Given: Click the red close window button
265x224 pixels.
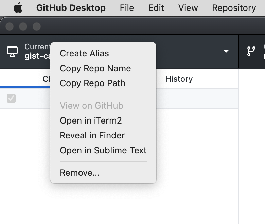Looking at the screenshot, I should pos(10,26).
